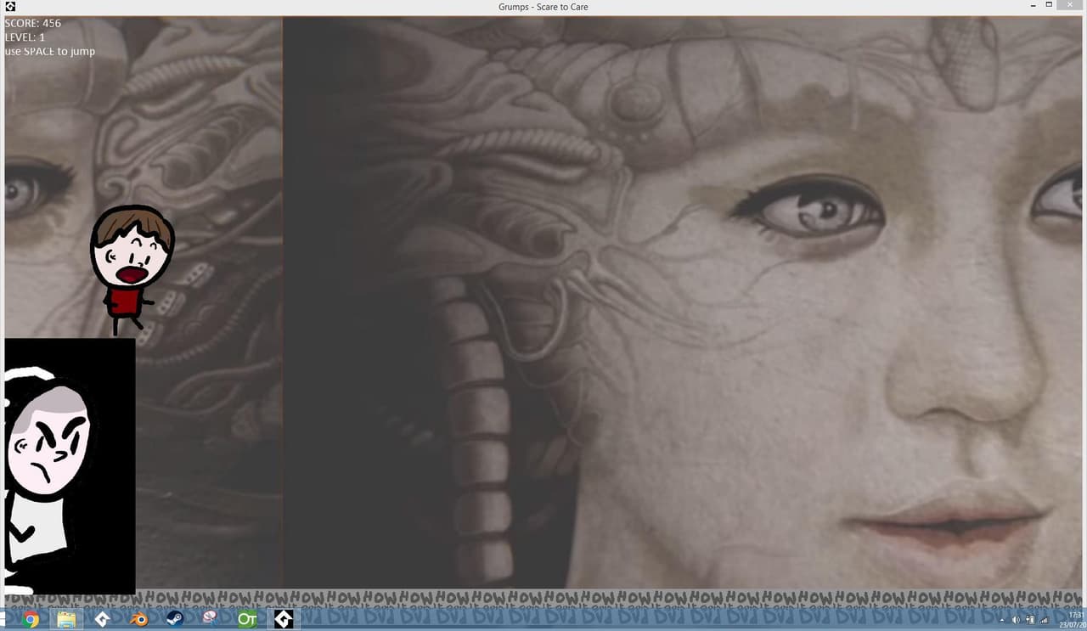Maximize the Grumps game window

point(1050,6)
